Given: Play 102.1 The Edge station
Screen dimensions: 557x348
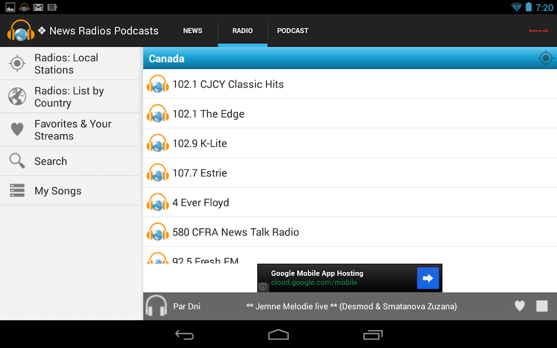Looking at the screenshot, I should (350, 114).
